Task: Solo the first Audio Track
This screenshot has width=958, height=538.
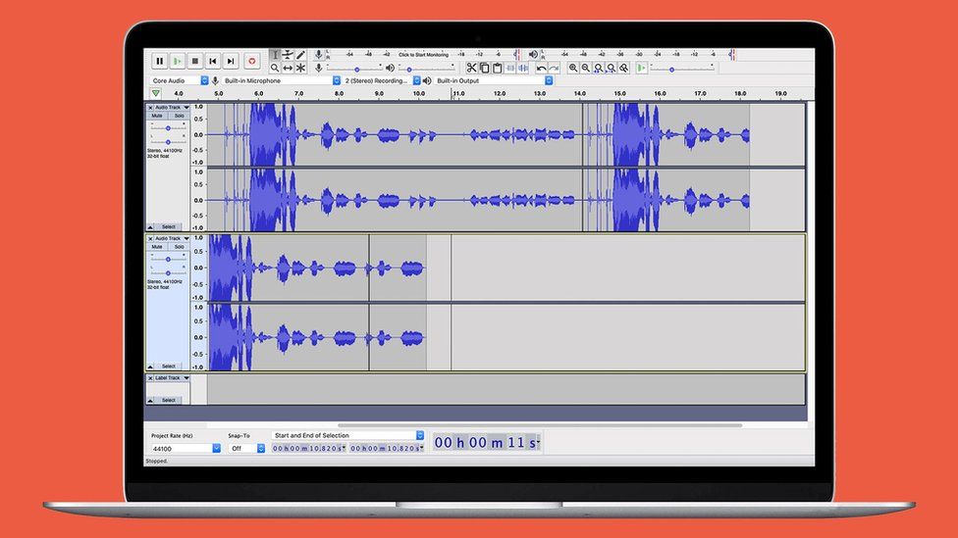Action: tap(179, 116)
